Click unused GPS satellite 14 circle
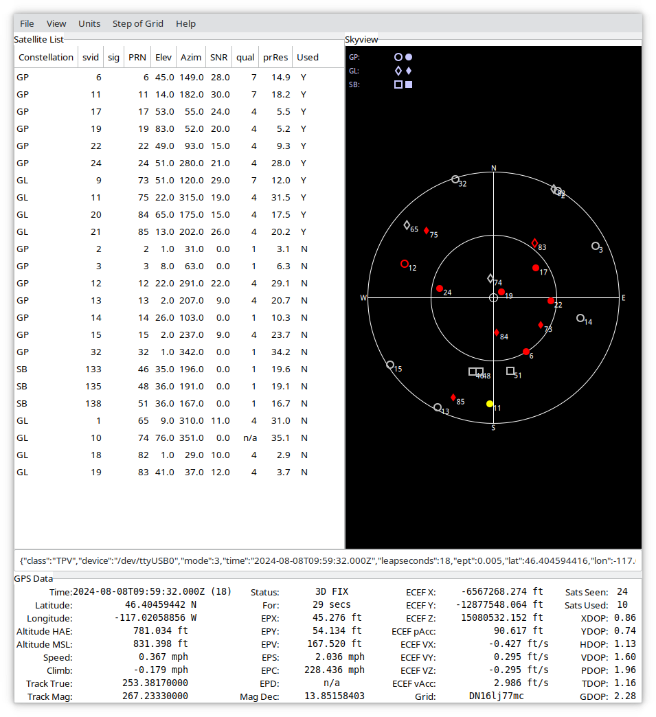 580,318
